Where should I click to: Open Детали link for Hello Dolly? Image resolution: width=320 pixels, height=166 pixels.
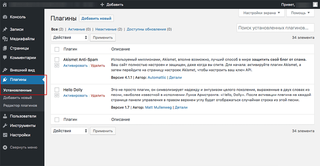coord(181,107)
